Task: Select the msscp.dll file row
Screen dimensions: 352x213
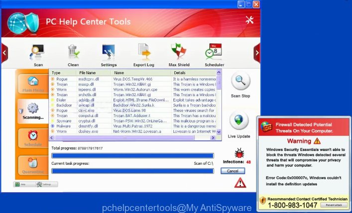Action: click(132, 85)
